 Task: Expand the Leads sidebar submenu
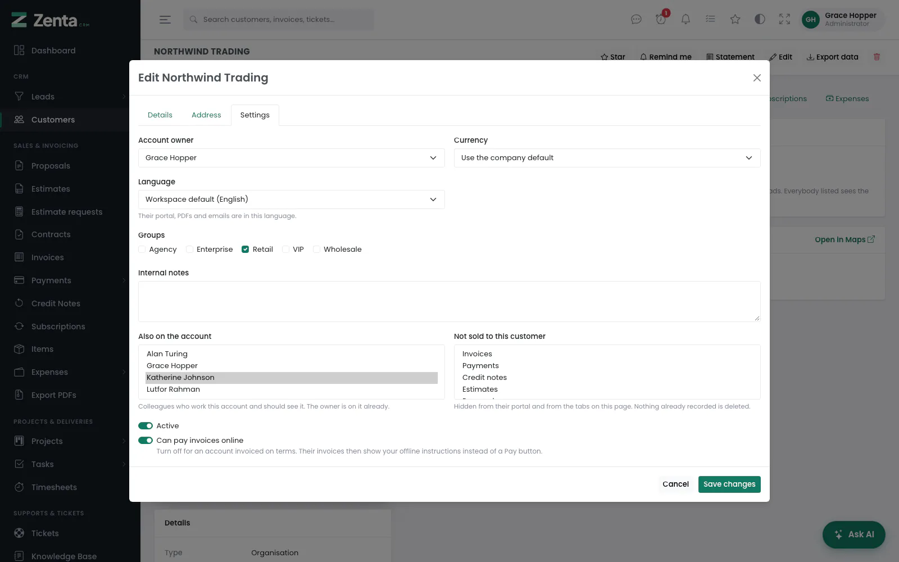point(124,97)
